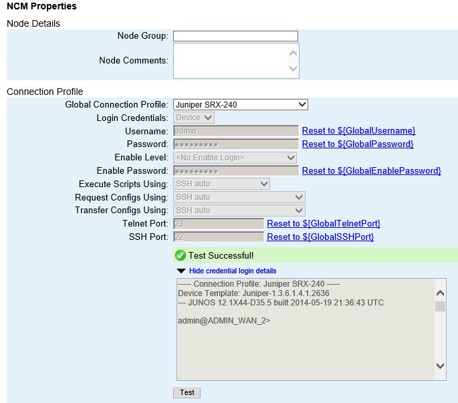This screenshot has height=403, width=458.
Task: Click the Test button
Action: (187, 392)
